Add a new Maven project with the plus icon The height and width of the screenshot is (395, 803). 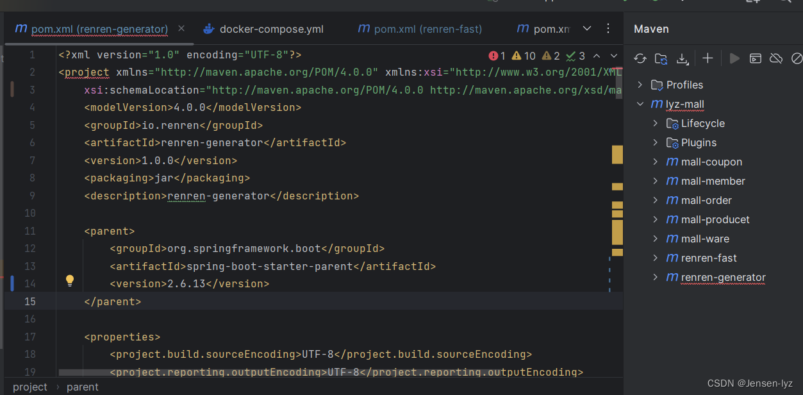pos(708,58)
